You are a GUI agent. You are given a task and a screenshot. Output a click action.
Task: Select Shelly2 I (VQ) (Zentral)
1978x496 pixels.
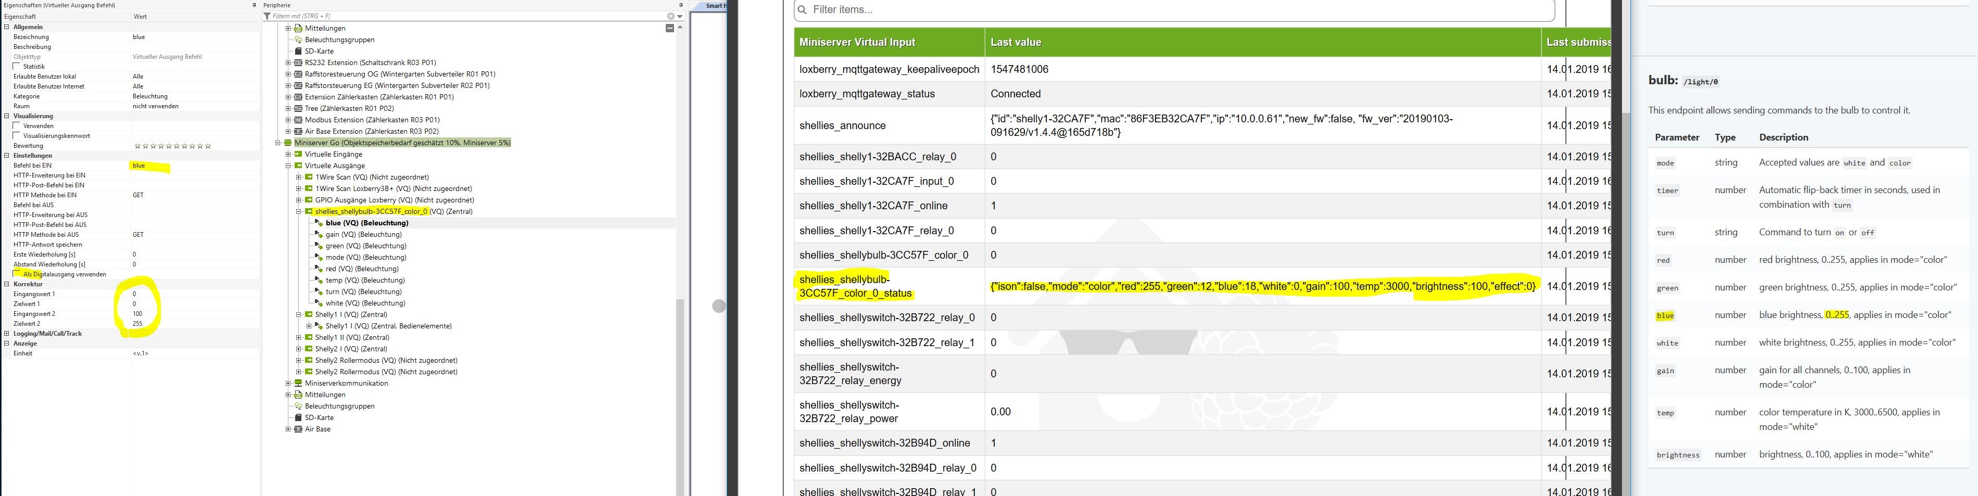[x=351, y=349]
